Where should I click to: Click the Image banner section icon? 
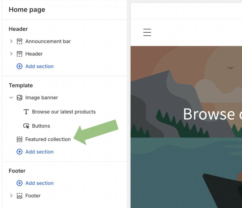click(19, 98)
